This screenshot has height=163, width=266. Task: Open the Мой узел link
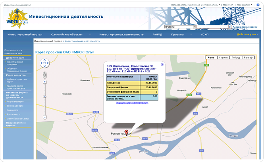point(228,5)
